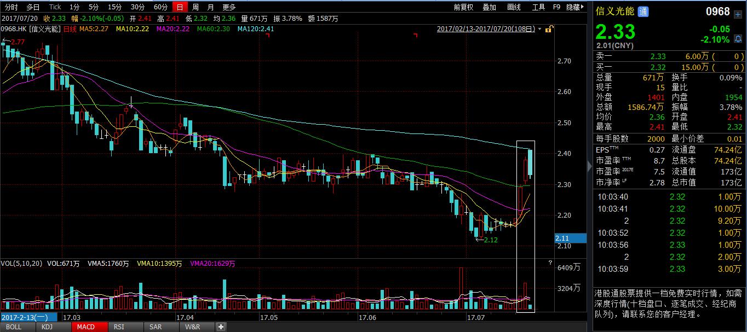Select the 60分 period
The height and width of the screenshot is (332, 747).
coord(161,7)
